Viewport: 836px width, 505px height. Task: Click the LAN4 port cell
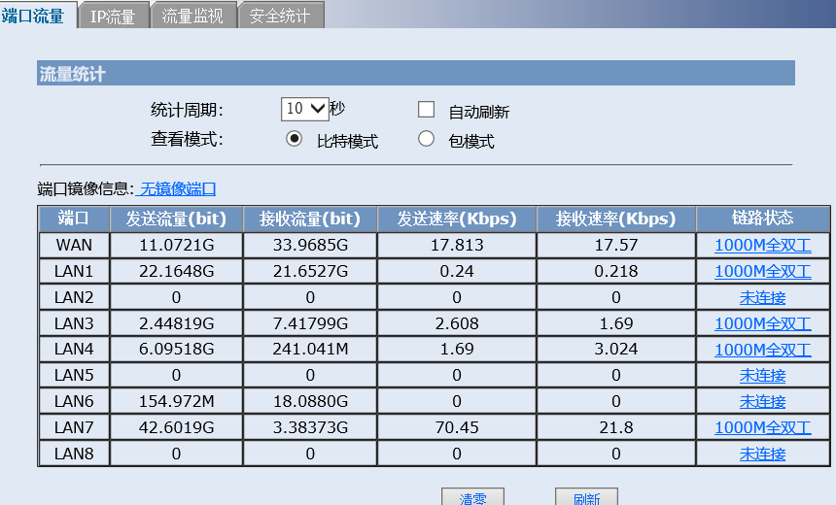74,350
